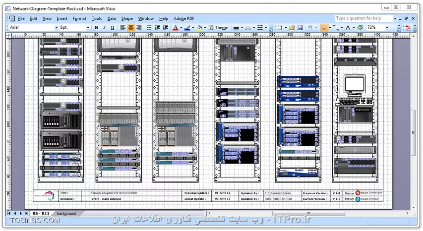Expand the 8pt font size dropdown
The image size is (423, 231).
(x=88, y=27)
